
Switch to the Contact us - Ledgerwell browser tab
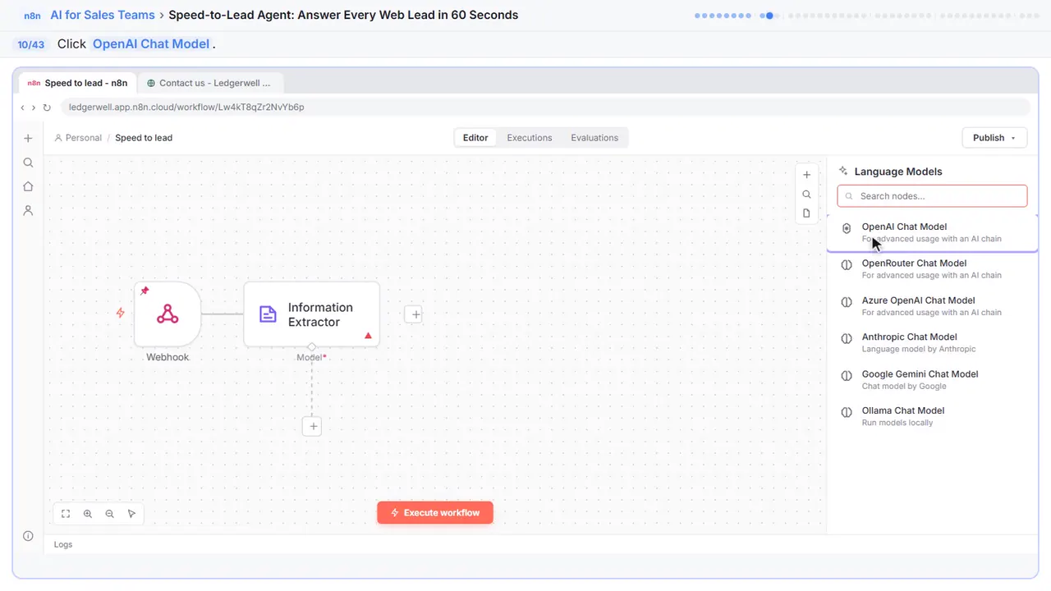click(210, 83)
